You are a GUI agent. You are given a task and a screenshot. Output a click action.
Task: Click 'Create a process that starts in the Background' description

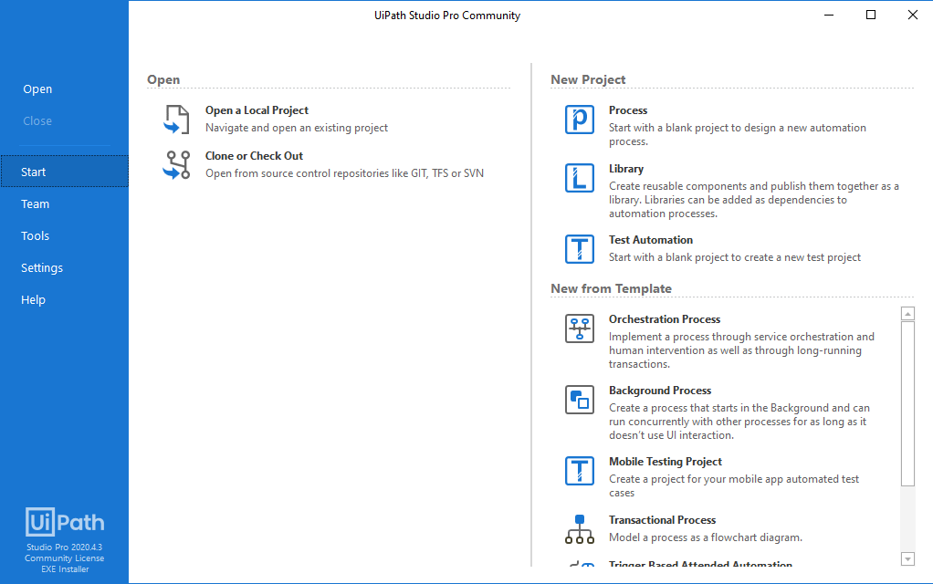(739, 422)
